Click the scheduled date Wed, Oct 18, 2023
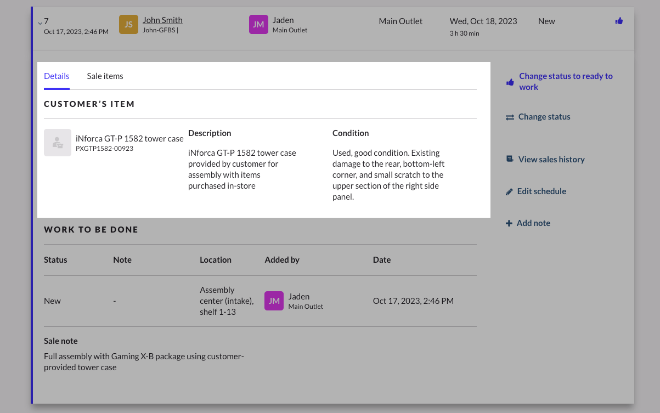The height and width of the screenshot is (413, 660). tap(483, 21)
